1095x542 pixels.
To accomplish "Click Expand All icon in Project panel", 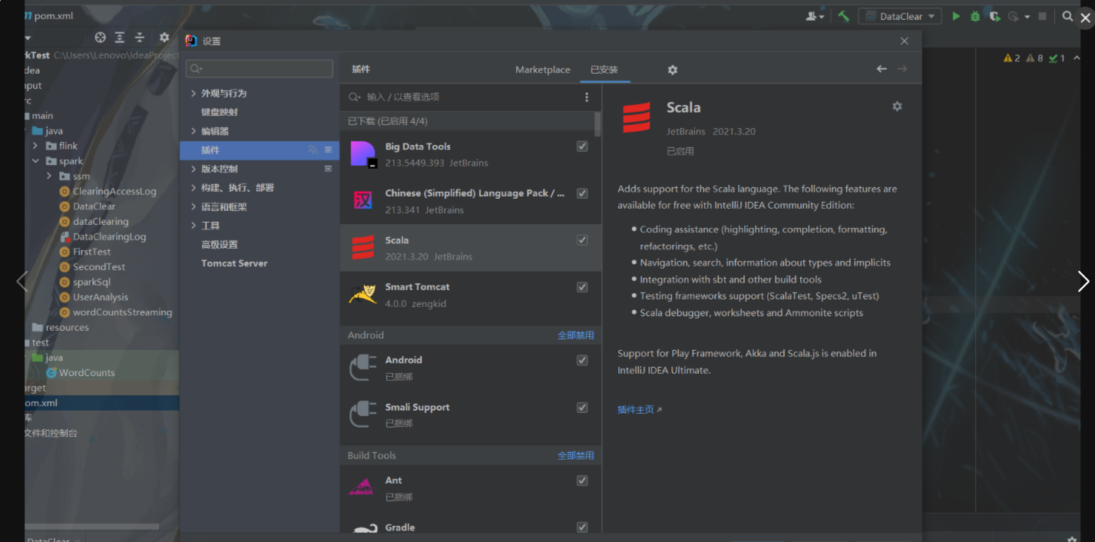I will click(120, 37).
